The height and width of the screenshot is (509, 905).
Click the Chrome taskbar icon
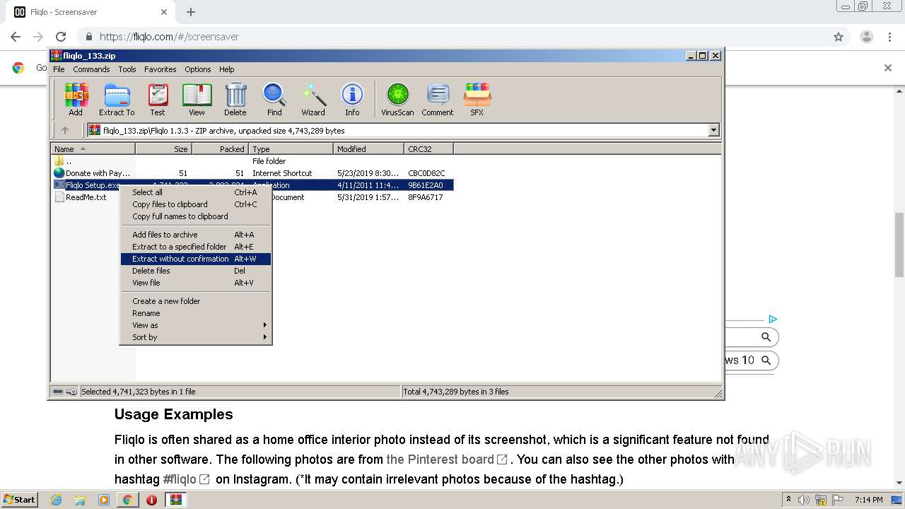(x=127, y=500)
